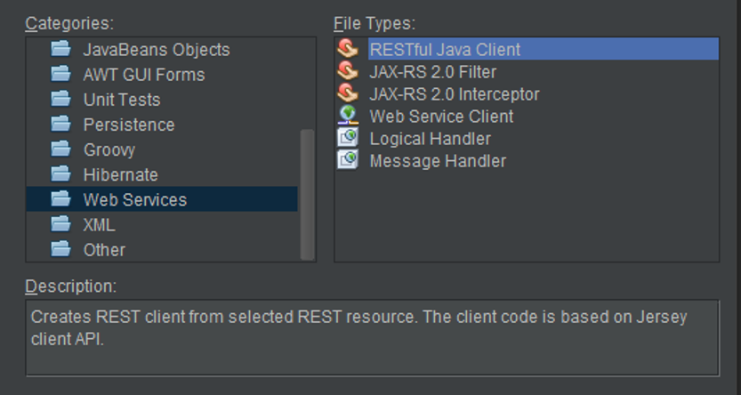The width and height of the screenshot is (741, 395).
Task: Select the JavaBeans Objects category
Action: click(x=156, y=50)
